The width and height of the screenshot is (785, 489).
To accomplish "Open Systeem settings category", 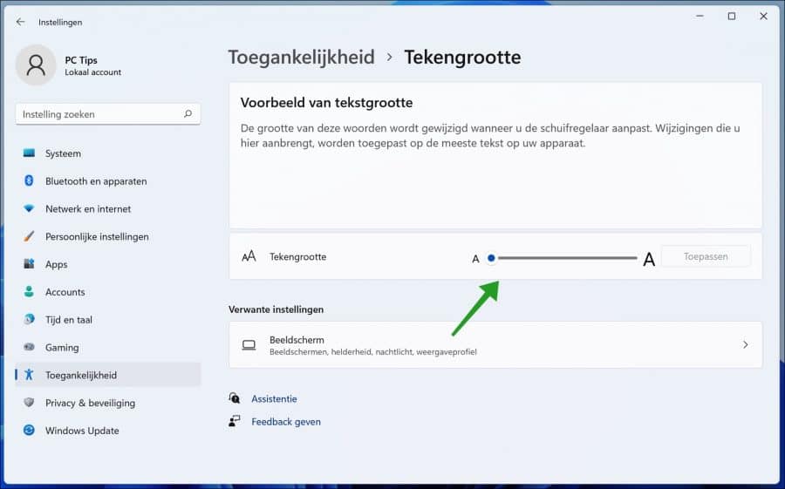I will point(107,153).
